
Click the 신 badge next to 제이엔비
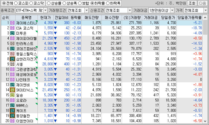point(12,85)
